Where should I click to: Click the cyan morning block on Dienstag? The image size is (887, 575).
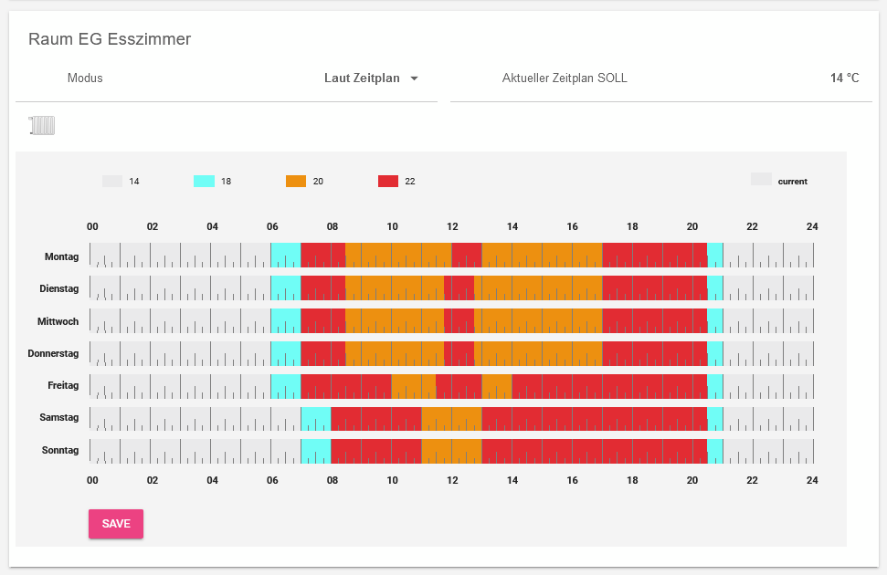coord(286,288)
